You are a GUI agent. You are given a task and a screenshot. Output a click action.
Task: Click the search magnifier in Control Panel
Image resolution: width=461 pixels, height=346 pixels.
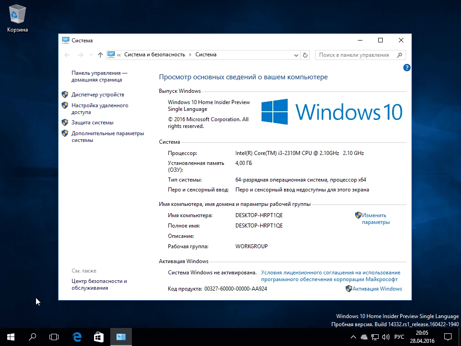coord(399,55)
